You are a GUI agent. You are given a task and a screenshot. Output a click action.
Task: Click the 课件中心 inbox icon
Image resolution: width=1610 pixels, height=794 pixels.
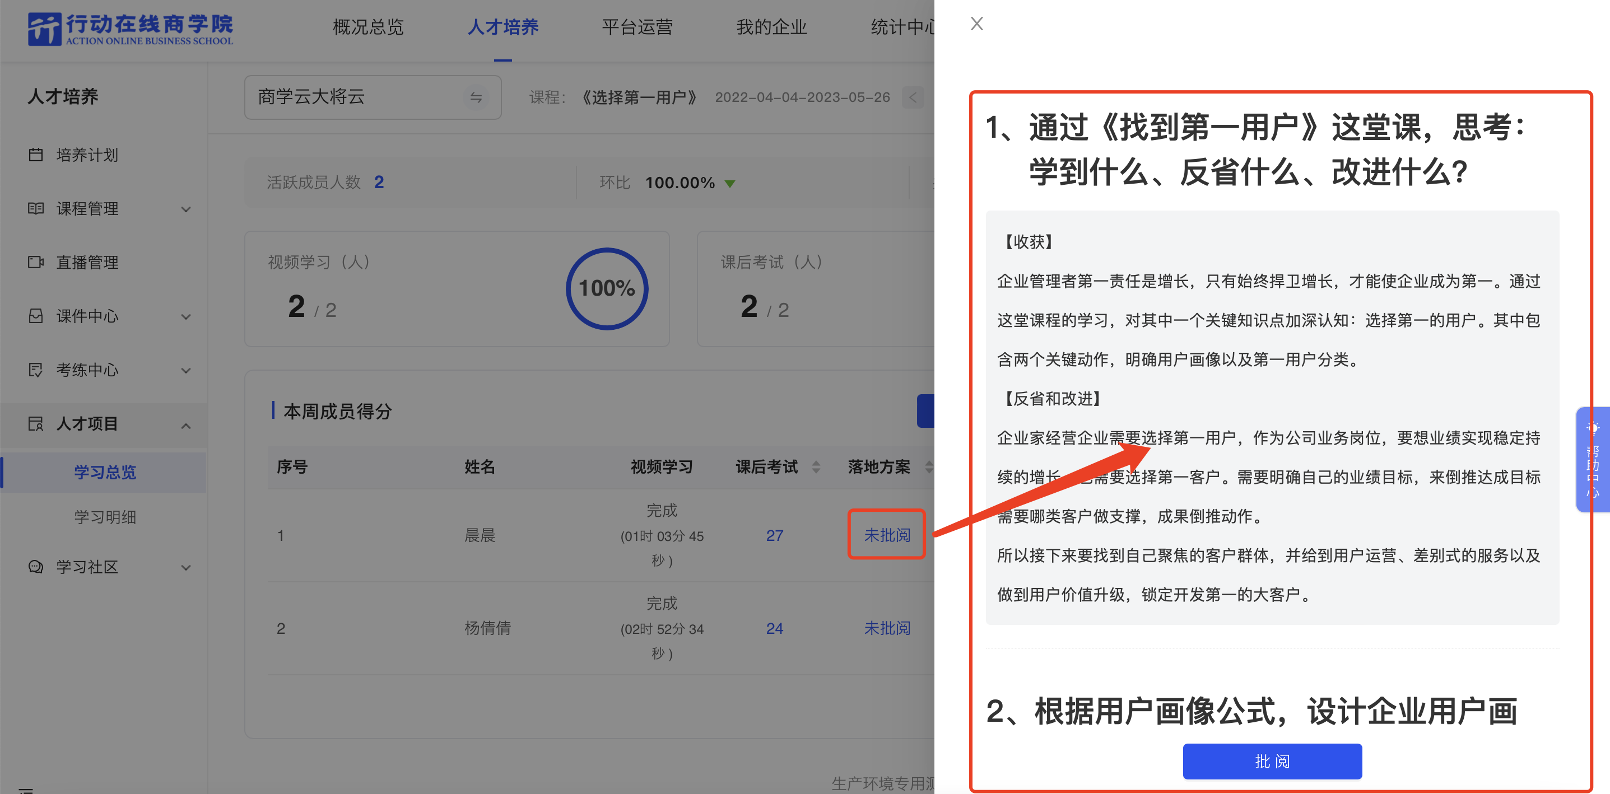point(36,315)
